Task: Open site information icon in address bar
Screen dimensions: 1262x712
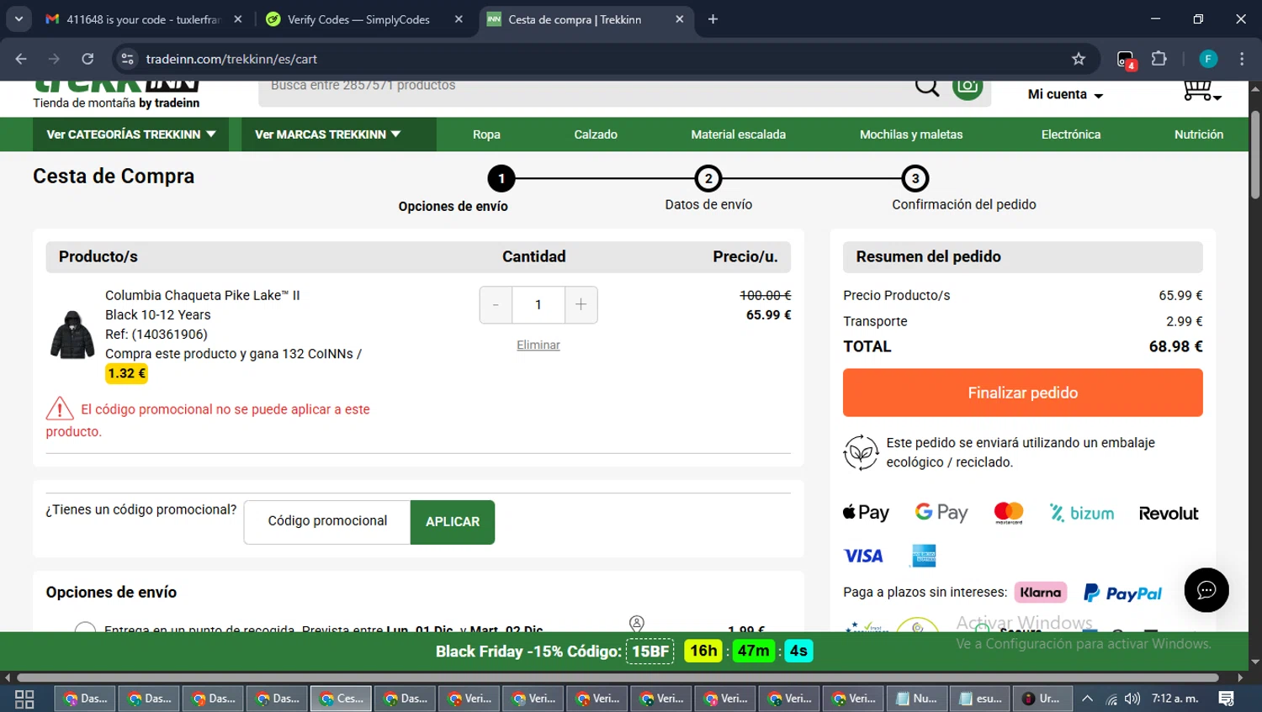Action: pos(127,59)
